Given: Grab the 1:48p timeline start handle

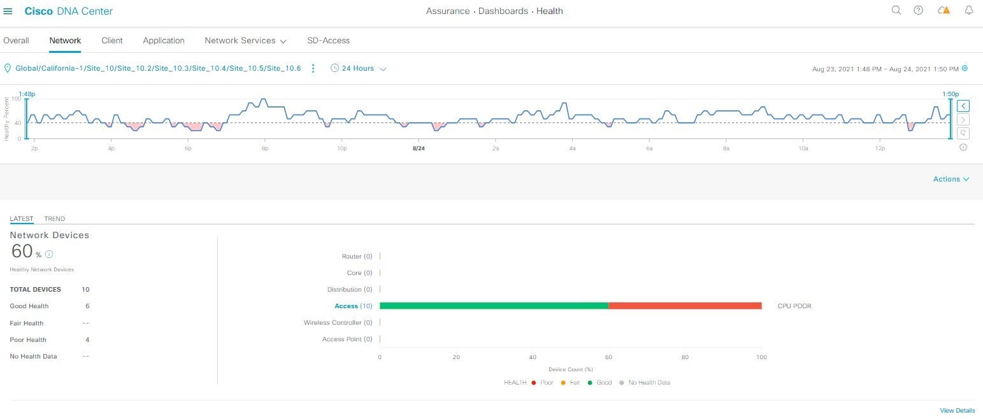Looking at the screenshot, I should pos(27,118).
